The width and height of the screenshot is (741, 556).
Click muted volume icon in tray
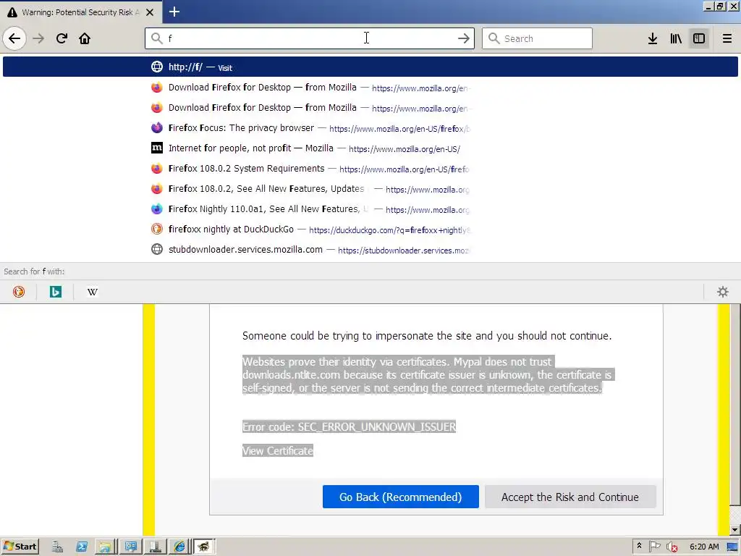(672, 547)
